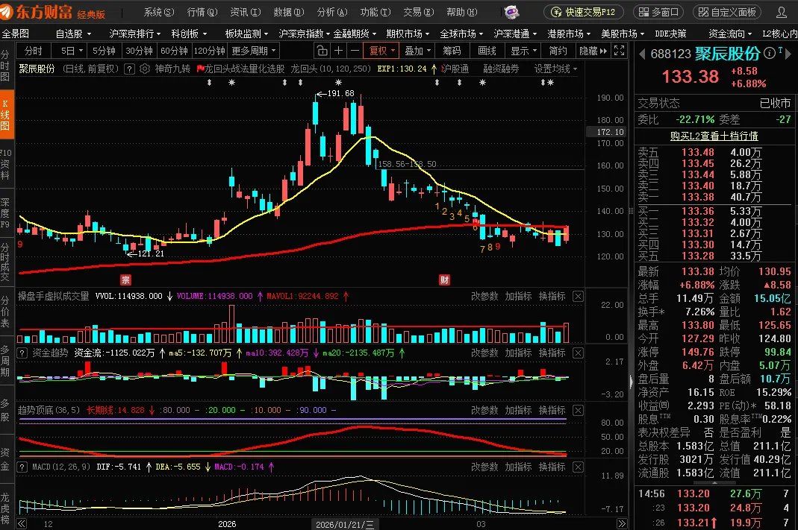This screenshot has width=798, height=530.
Task: Open the user account icon
Action: (x=782, y=12)
